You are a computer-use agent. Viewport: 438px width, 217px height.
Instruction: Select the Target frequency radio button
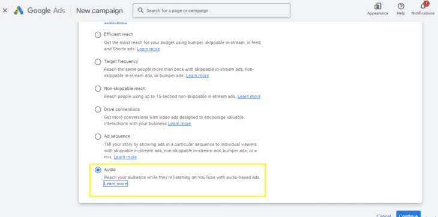pyautogui.click(x=98, y=62)
